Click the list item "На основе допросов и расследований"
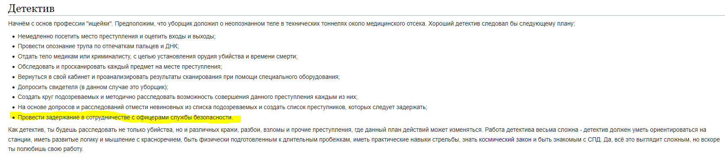The width and height of the screenshot is (725, 165). point(222,107)
